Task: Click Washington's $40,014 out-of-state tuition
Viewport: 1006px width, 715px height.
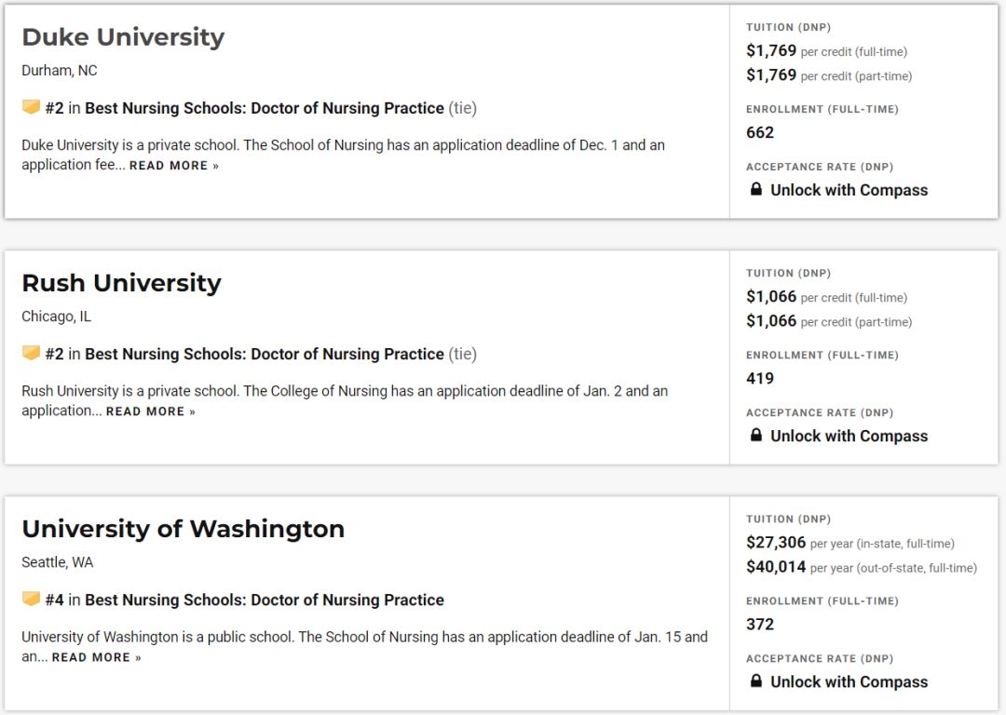Action: tap(776, 567)
